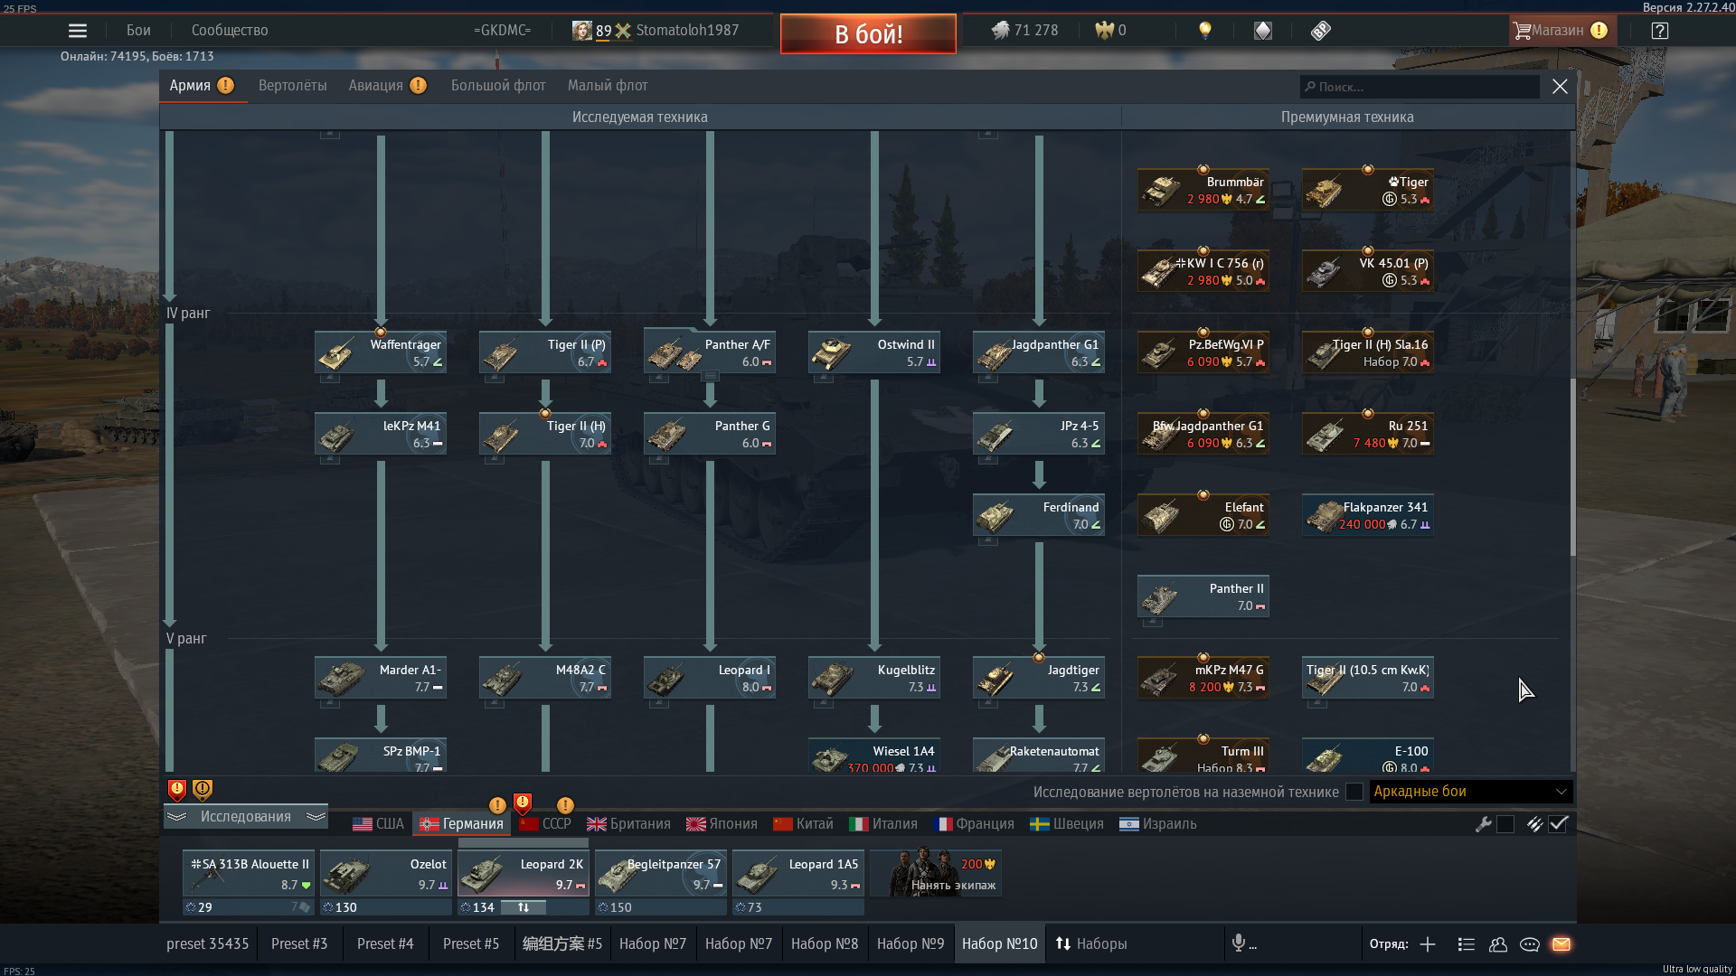Click the ammo auto-refill icon

(1534, 824)
